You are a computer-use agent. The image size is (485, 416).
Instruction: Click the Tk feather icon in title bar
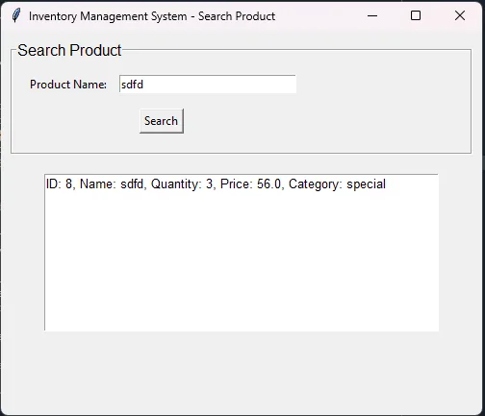pos(16,15)
